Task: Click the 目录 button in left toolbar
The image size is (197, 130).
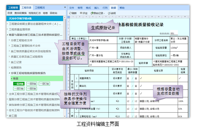Action: click(x=10, y=13)
